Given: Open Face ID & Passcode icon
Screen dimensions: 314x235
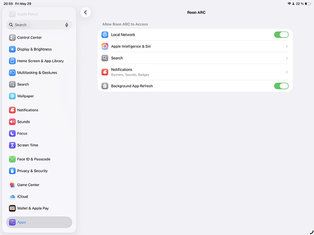Looking at the screenshot, I should coord(12,159).
